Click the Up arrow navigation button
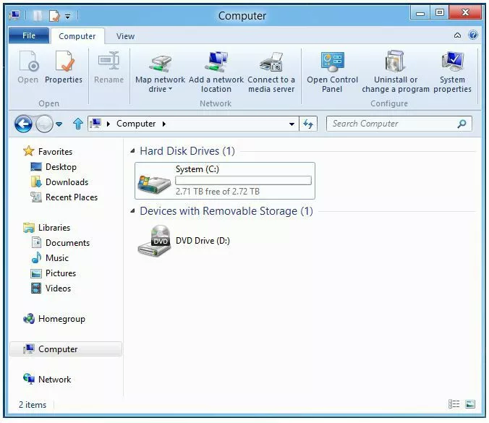 pos(77,124)
